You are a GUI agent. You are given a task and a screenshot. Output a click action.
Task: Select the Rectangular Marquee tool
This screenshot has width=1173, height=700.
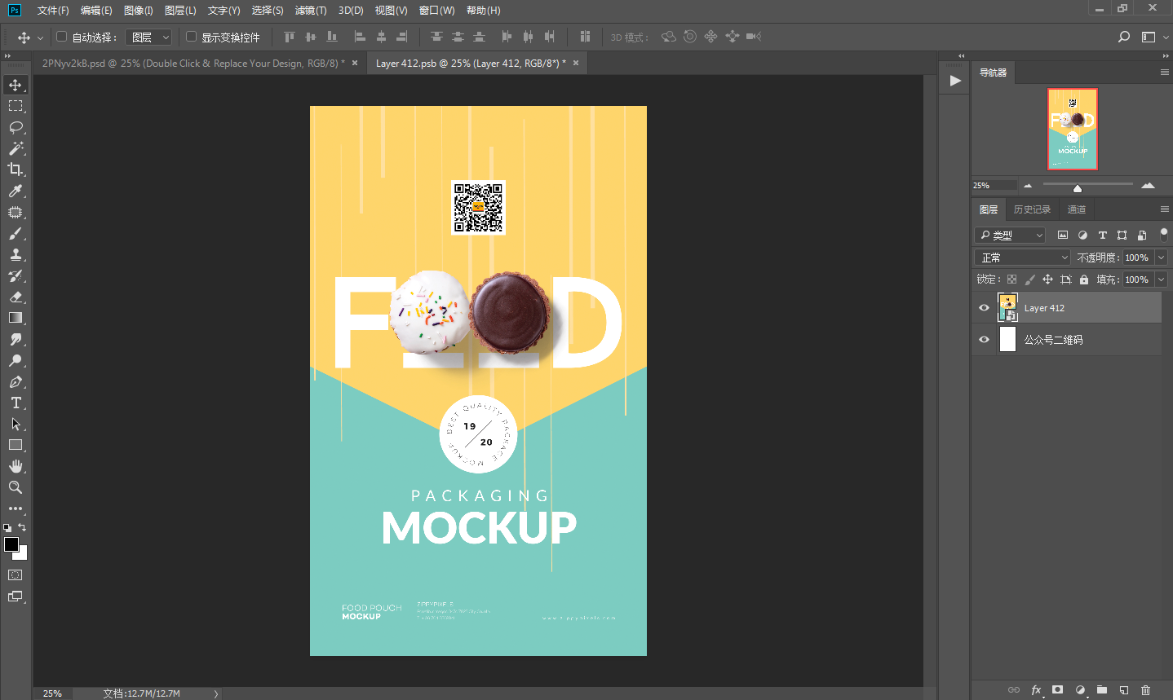click(15, 106)
